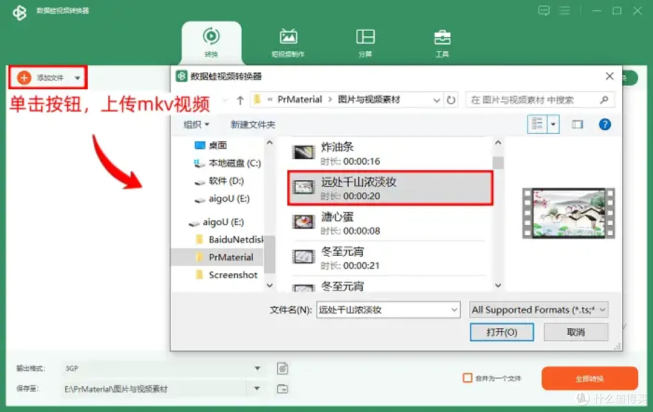Select the 远处千山浓淡妆 video file

click(x=390, y=188)
